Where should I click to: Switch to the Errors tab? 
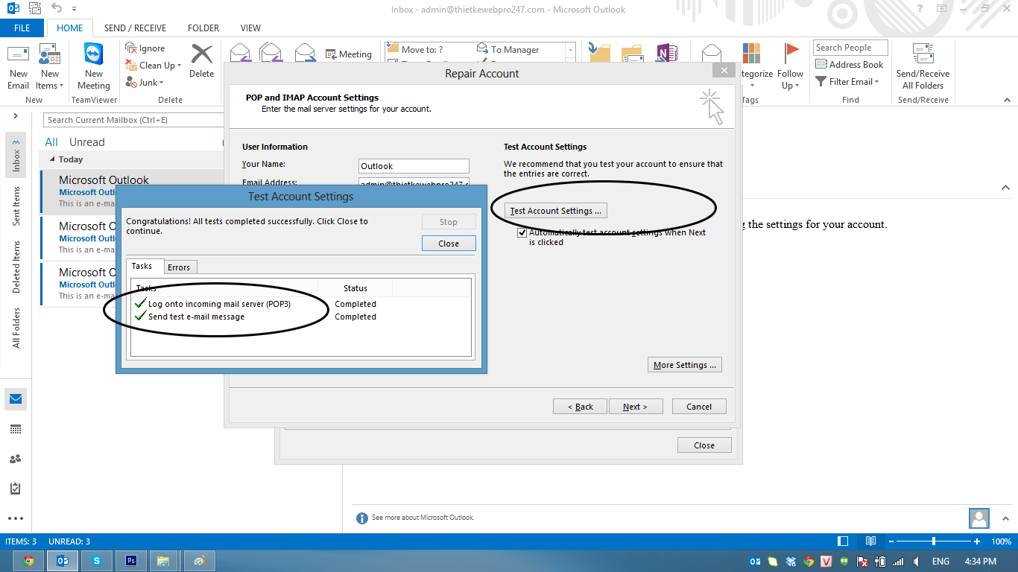[x=179, y=267]
